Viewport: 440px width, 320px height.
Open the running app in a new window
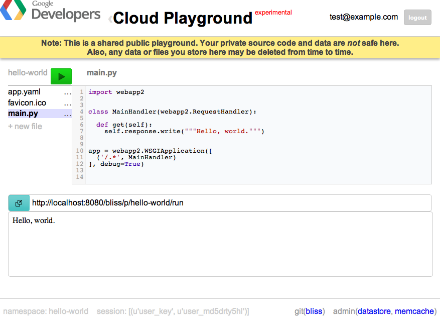point(18,203)
